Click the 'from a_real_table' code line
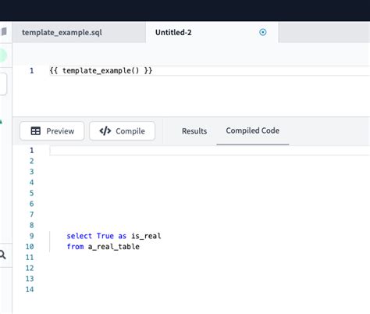Image resolution: width=370 pixels, height=314 pixels. (103, 247)
